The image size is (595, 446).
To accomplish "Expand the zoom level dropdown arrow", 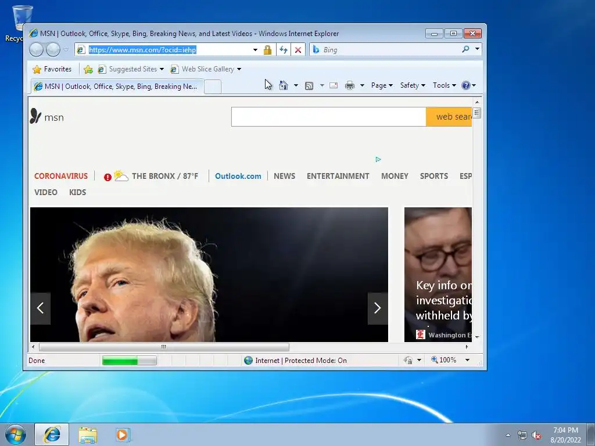I will [468, 360].
